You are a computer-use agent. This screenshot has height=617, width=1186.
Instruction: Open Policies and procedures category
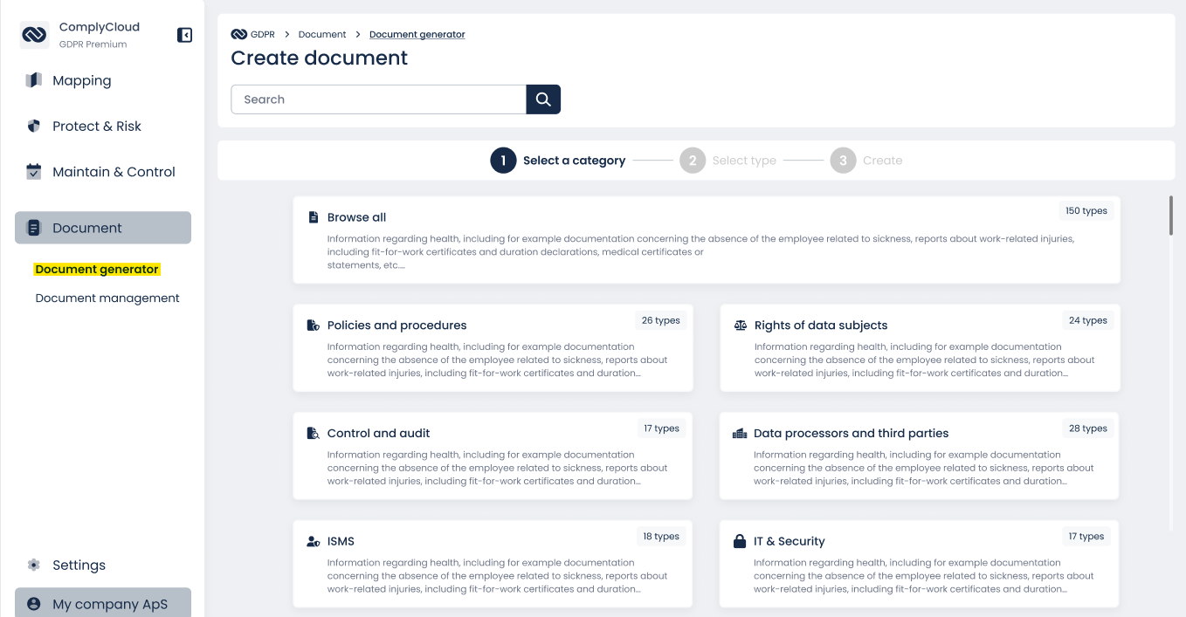point(493,348)
